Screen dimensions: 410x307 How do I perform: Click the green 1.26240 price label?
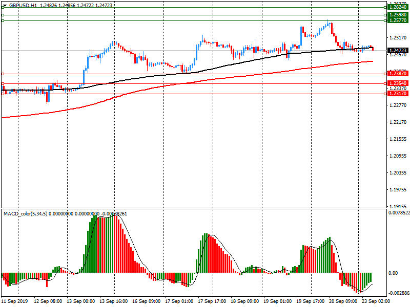[x=398, y=7]
